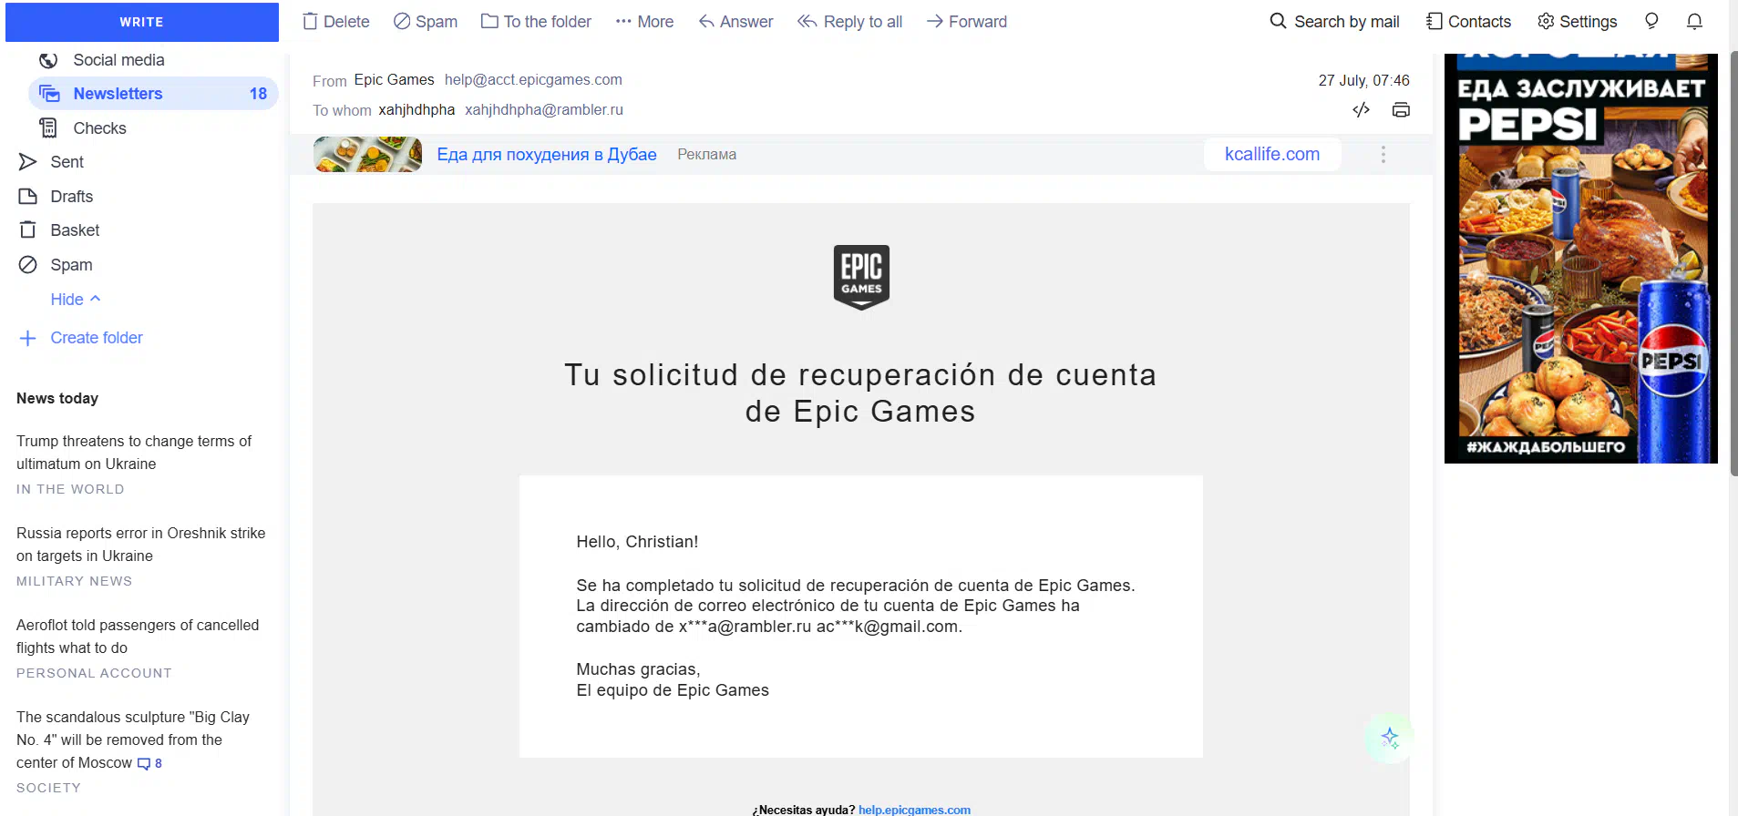Open Search by mail
1738x816 pixels.
pyautogui.click(x=1334, y=21)
